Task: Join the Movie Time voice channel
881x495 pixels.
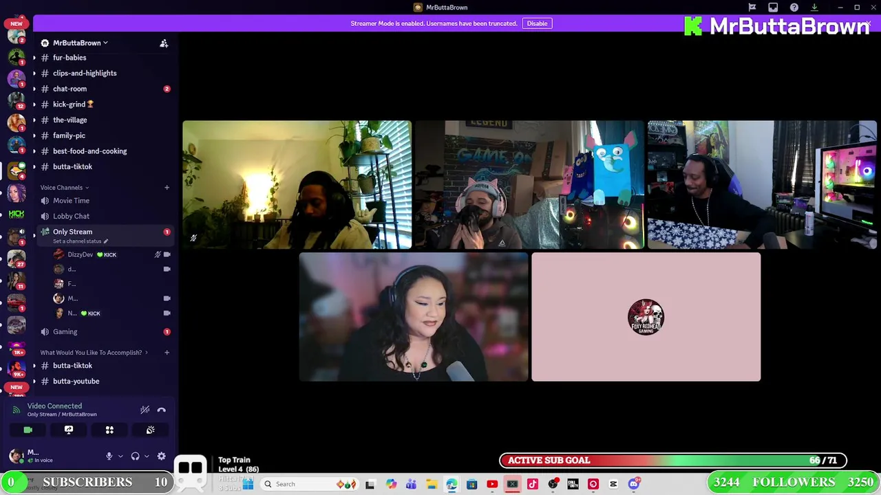Action: (x=71, y=201)
